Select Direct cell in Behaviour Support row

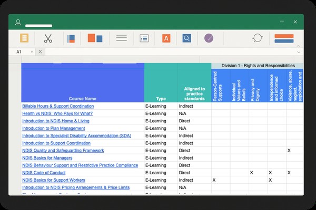pos(194,165)
